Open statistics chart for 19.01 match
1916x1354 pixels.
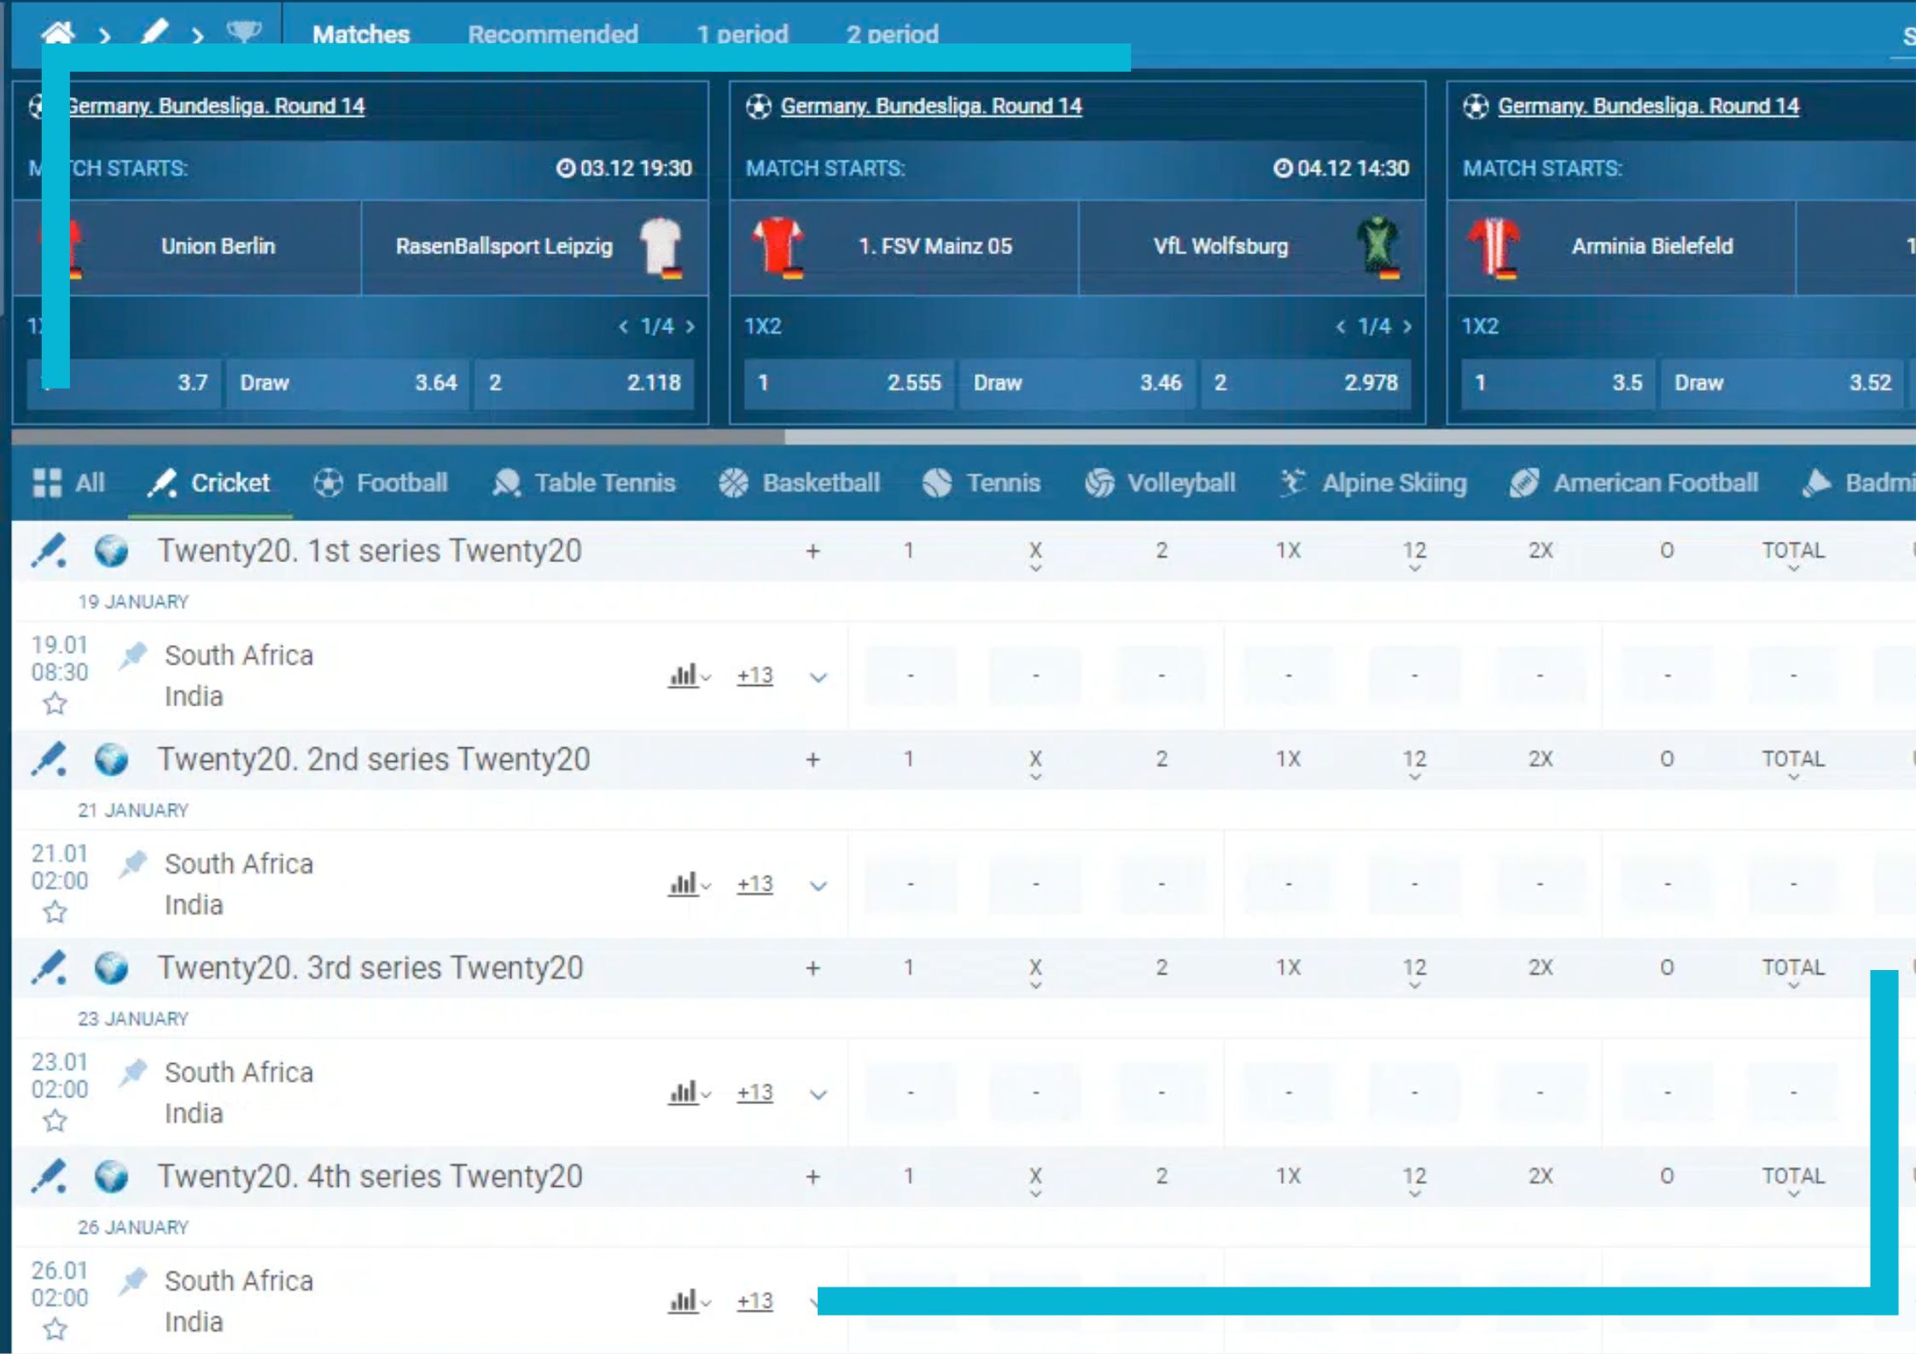tap(689, 676)
